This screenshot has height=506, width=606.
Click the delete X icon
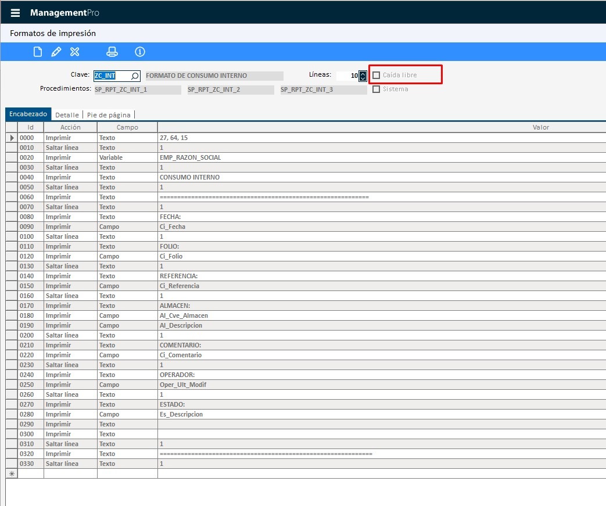coord(74,52)
